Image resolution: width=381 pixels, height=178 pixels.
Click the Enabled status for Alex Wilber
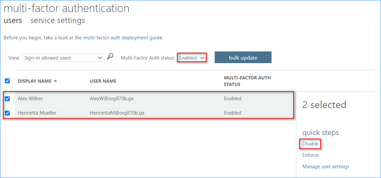pyautogui.click(x=233, y=99)
